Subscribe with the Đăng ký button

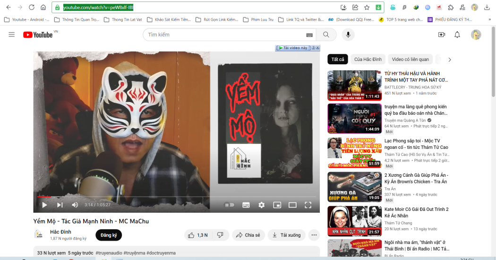coord(109,235)
